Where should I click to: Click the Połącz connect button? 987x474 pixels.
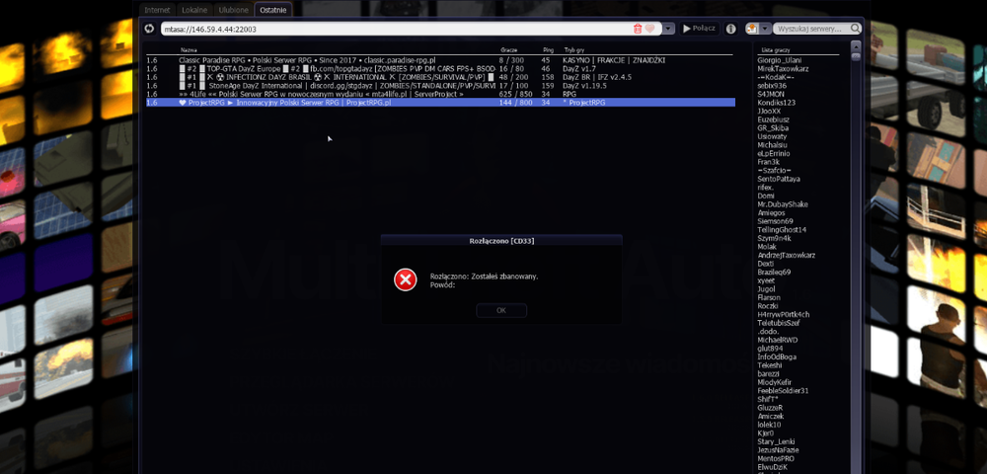tap(699, 29)
